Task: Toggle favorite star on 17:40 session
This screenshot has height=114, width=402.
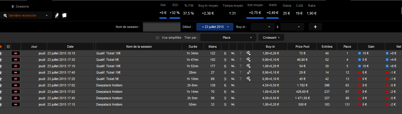Action: click(x=1, y=72)
